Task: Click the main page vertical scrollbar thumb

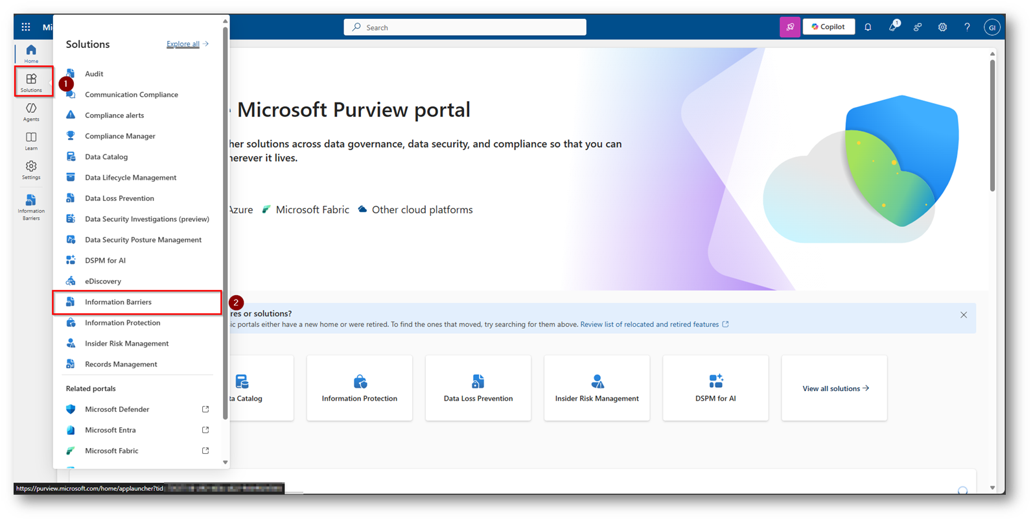Action: 992,126
